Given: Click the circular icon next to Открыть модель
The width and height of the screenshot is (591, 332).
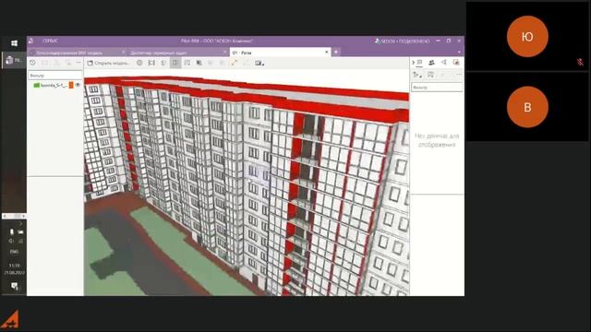Looking at the screenshot, I should 139,63.
